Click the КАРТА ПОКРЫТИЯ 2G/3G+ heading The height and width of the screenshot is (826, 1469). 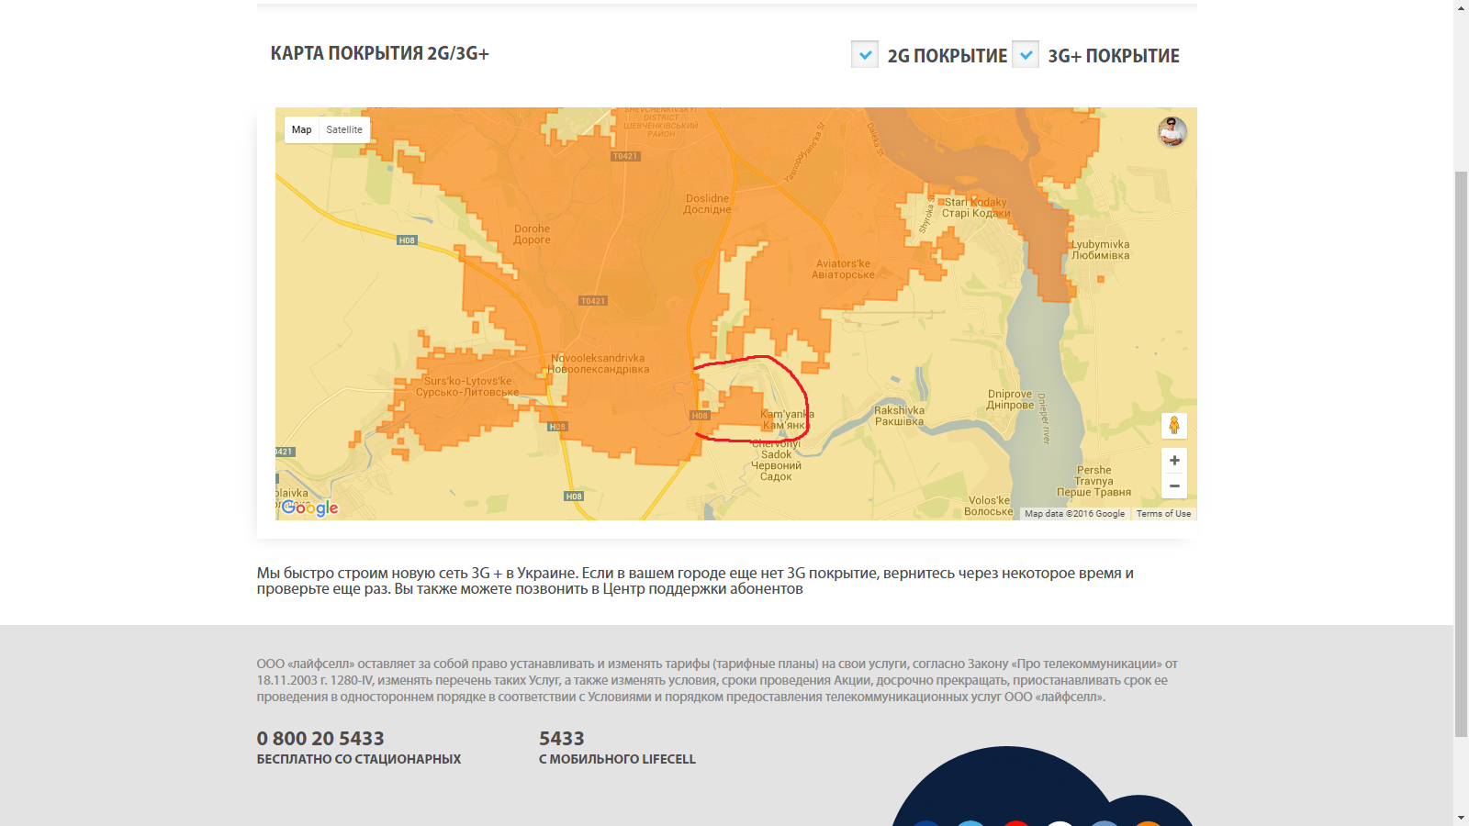[379, 53]
